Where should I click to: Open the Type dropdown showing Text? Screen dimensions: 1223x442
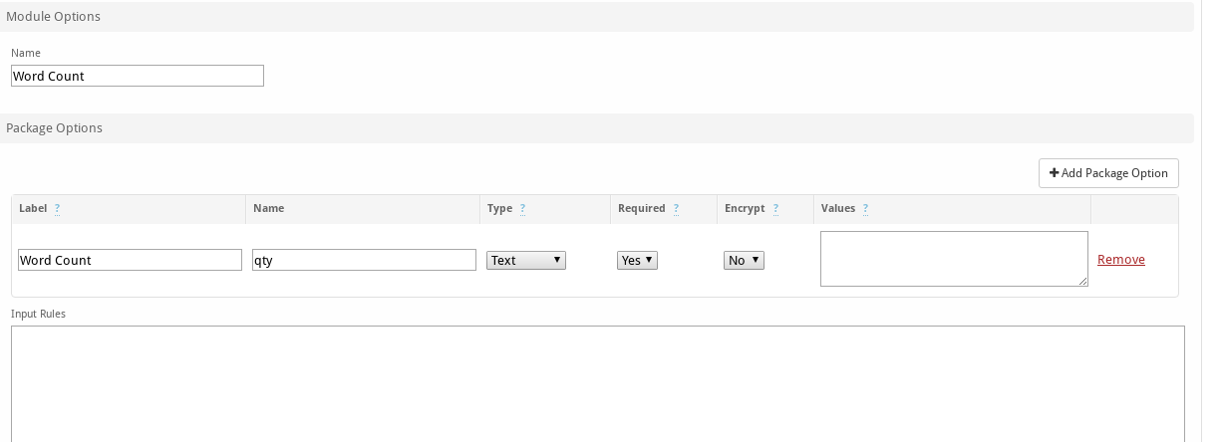click(526, 260)
